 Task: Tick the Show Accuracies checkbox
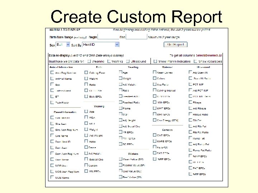tap(195, 61)
